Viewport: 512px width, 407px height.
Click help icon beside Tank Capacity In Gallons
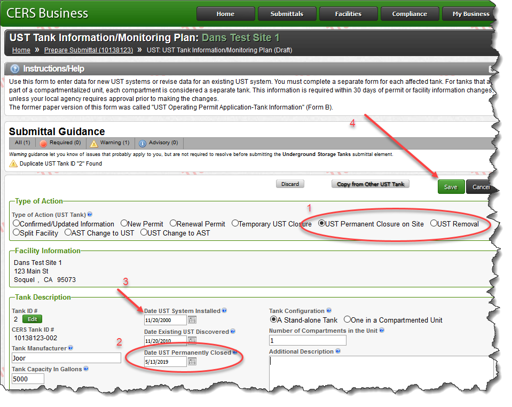pyautogui.click(x=86, y=369)
